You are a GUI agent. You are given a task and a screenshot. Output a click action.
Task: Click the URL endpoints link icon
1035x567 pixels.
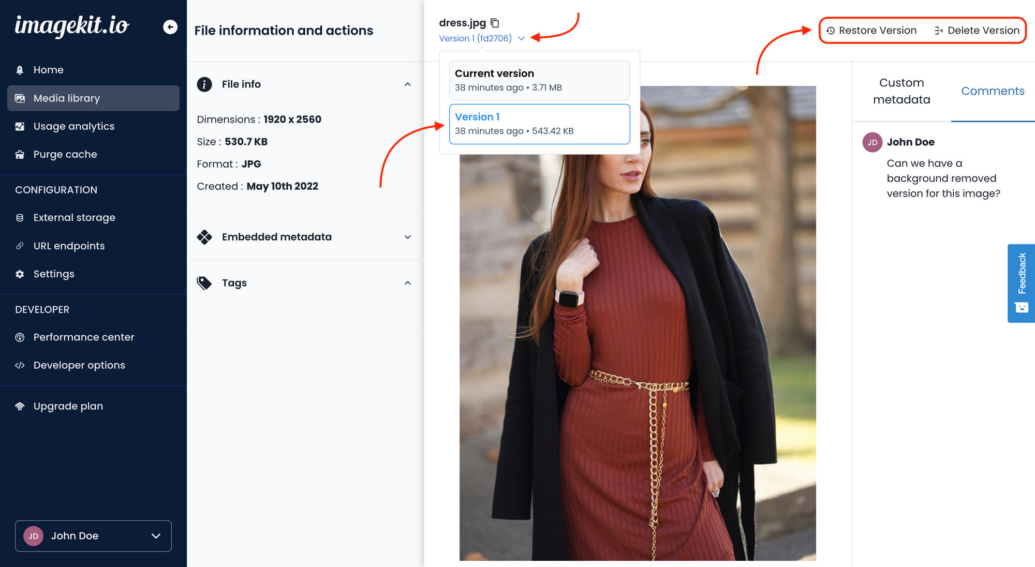pos(20,246)
